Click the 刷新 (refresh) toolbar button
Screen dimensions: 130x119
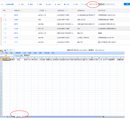pos(40,4)
